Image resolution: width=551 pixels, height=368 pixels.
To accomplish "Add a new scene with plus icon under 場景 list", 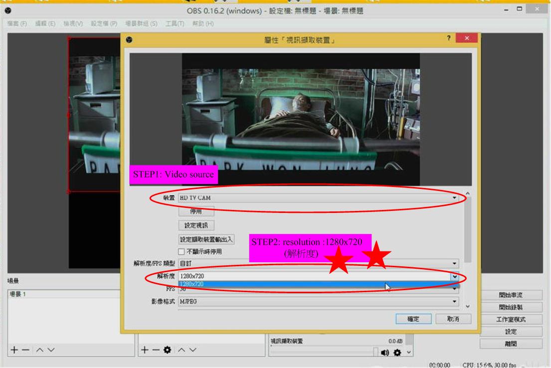I will pos(14,350).
